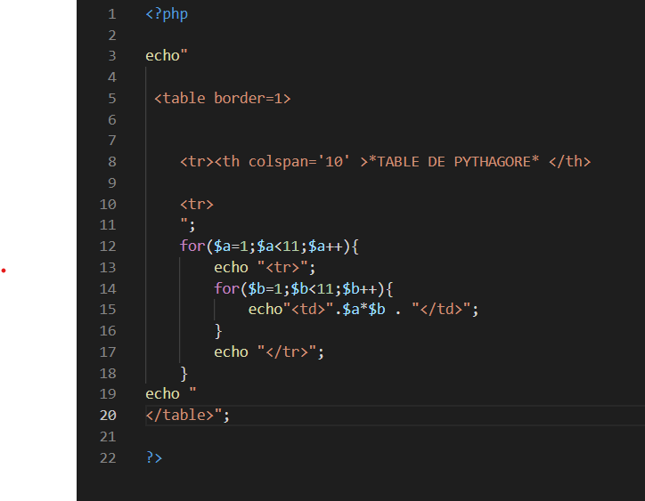Click line number 8 in gutter
The height and width of the screenshot is (501, 645).
[x=112, y=162]
